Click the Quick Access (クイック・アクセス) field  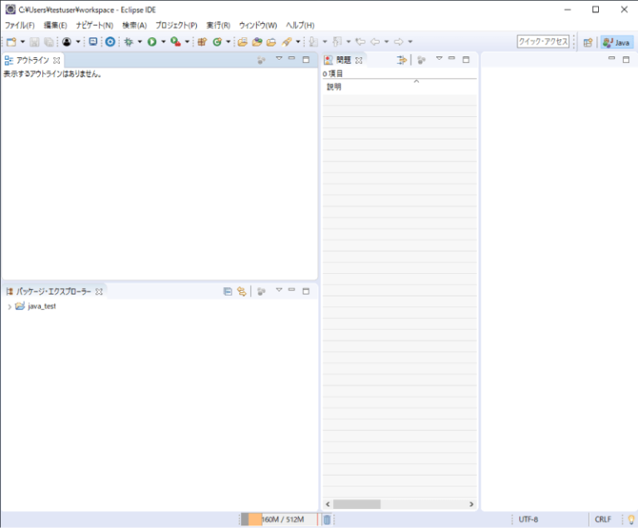tap(543, 42)
